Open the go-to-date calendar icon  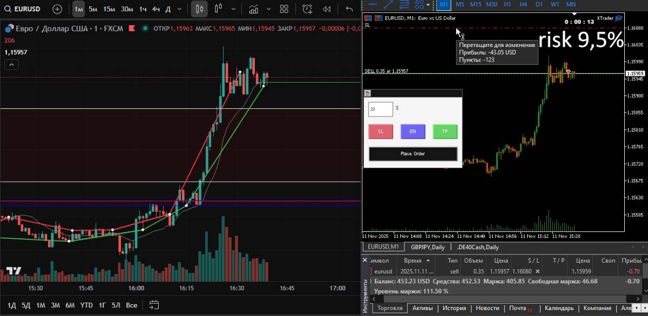[154, 304]
